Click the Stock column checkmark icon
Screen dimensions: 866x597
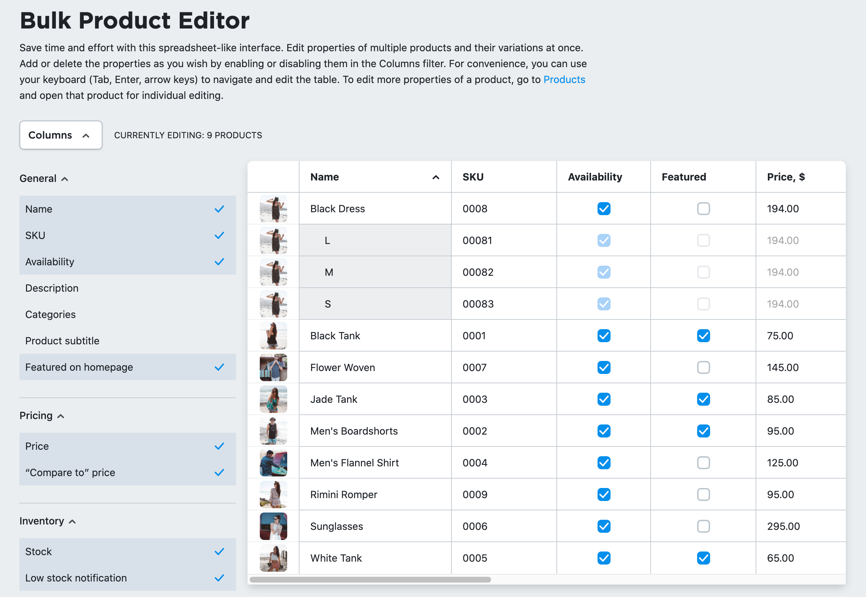click(x=219, y=552)
